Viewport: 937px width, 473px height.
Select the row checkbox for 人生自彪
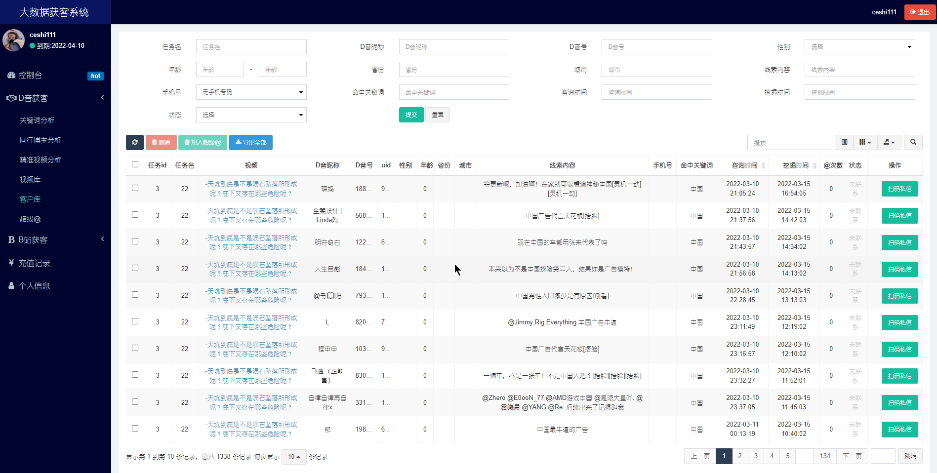pos(135,268)
